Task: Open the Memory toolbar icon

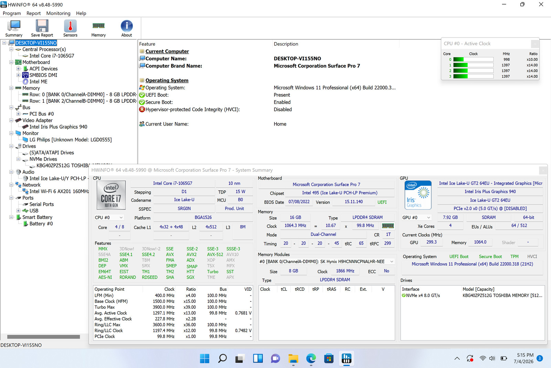Action: coord(98,29)
